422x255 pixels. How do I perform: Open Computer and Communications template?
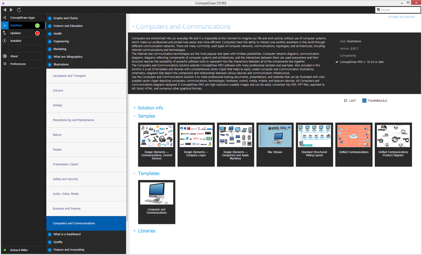coord(157,202)
